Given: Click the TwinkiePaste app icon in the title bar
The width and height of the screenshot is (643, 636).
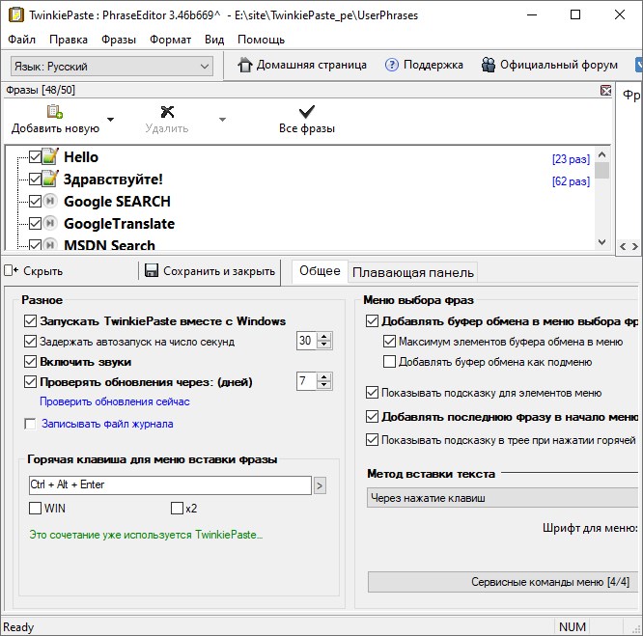Looking at the screenshot, I should pos(16,14).
